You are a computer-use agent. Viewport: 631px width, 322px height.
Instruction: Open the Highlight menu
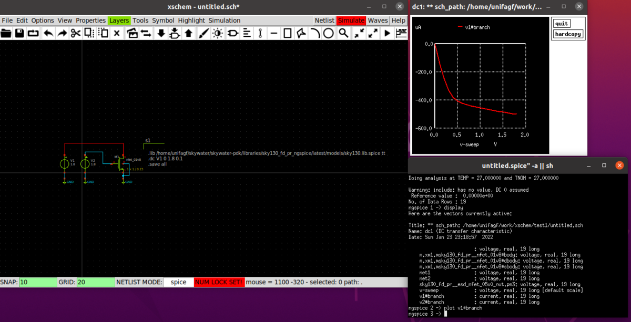[x=191, y=20]
